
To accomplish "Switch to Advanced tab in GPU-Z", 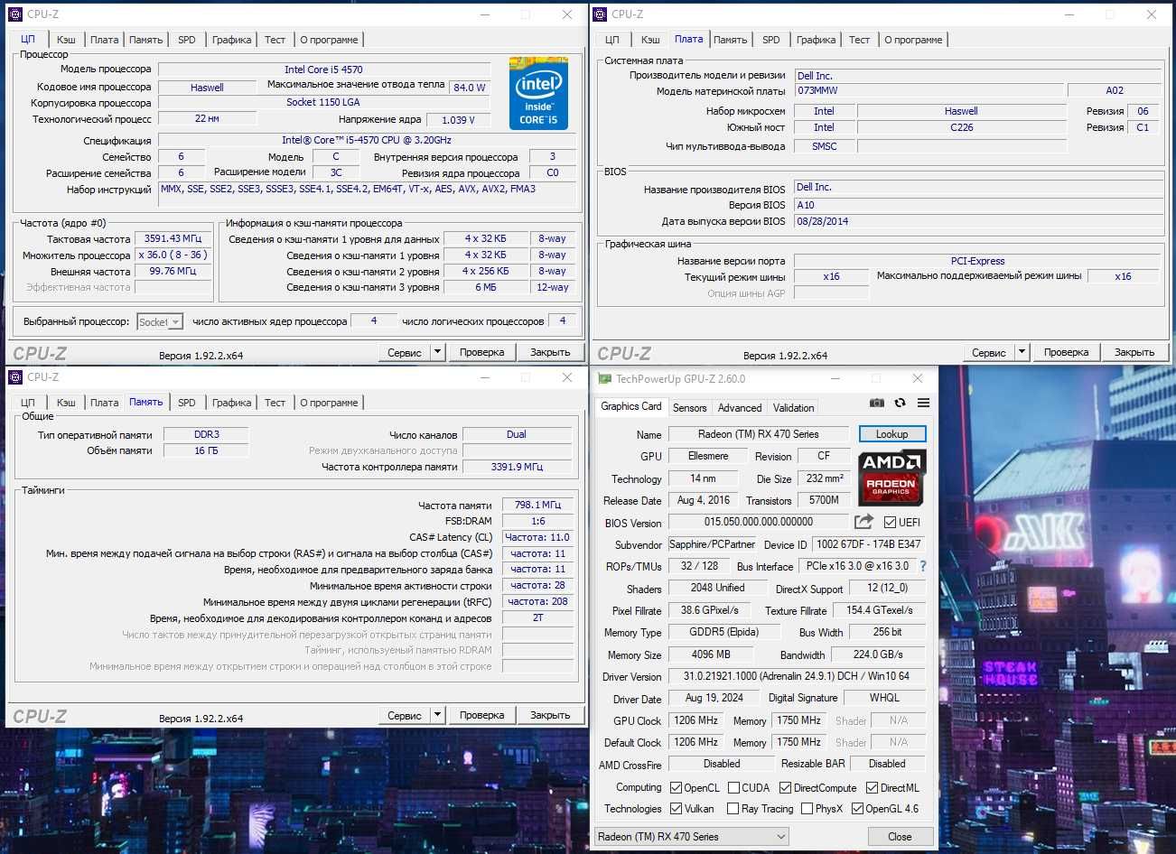I will (740, 408).
